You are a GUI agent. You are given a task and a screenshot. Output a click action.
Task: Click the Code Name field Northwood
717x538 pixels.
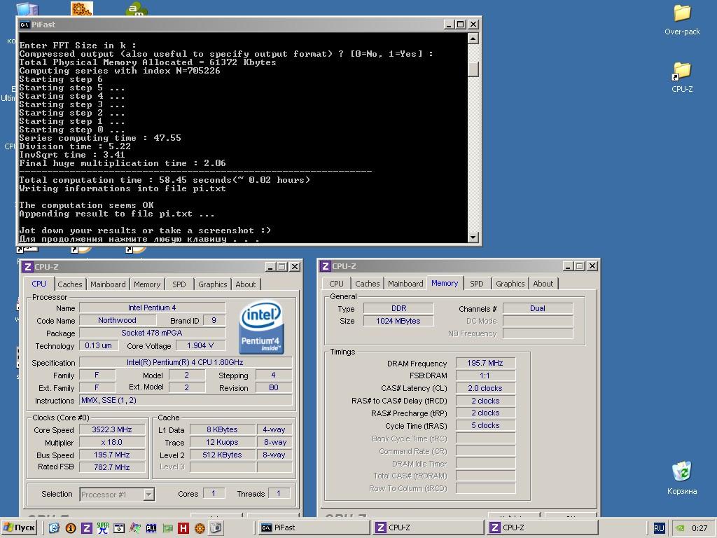pos(117,320)
